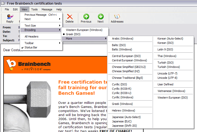Pick Thai (Windows) encoding

click(173, 56)
